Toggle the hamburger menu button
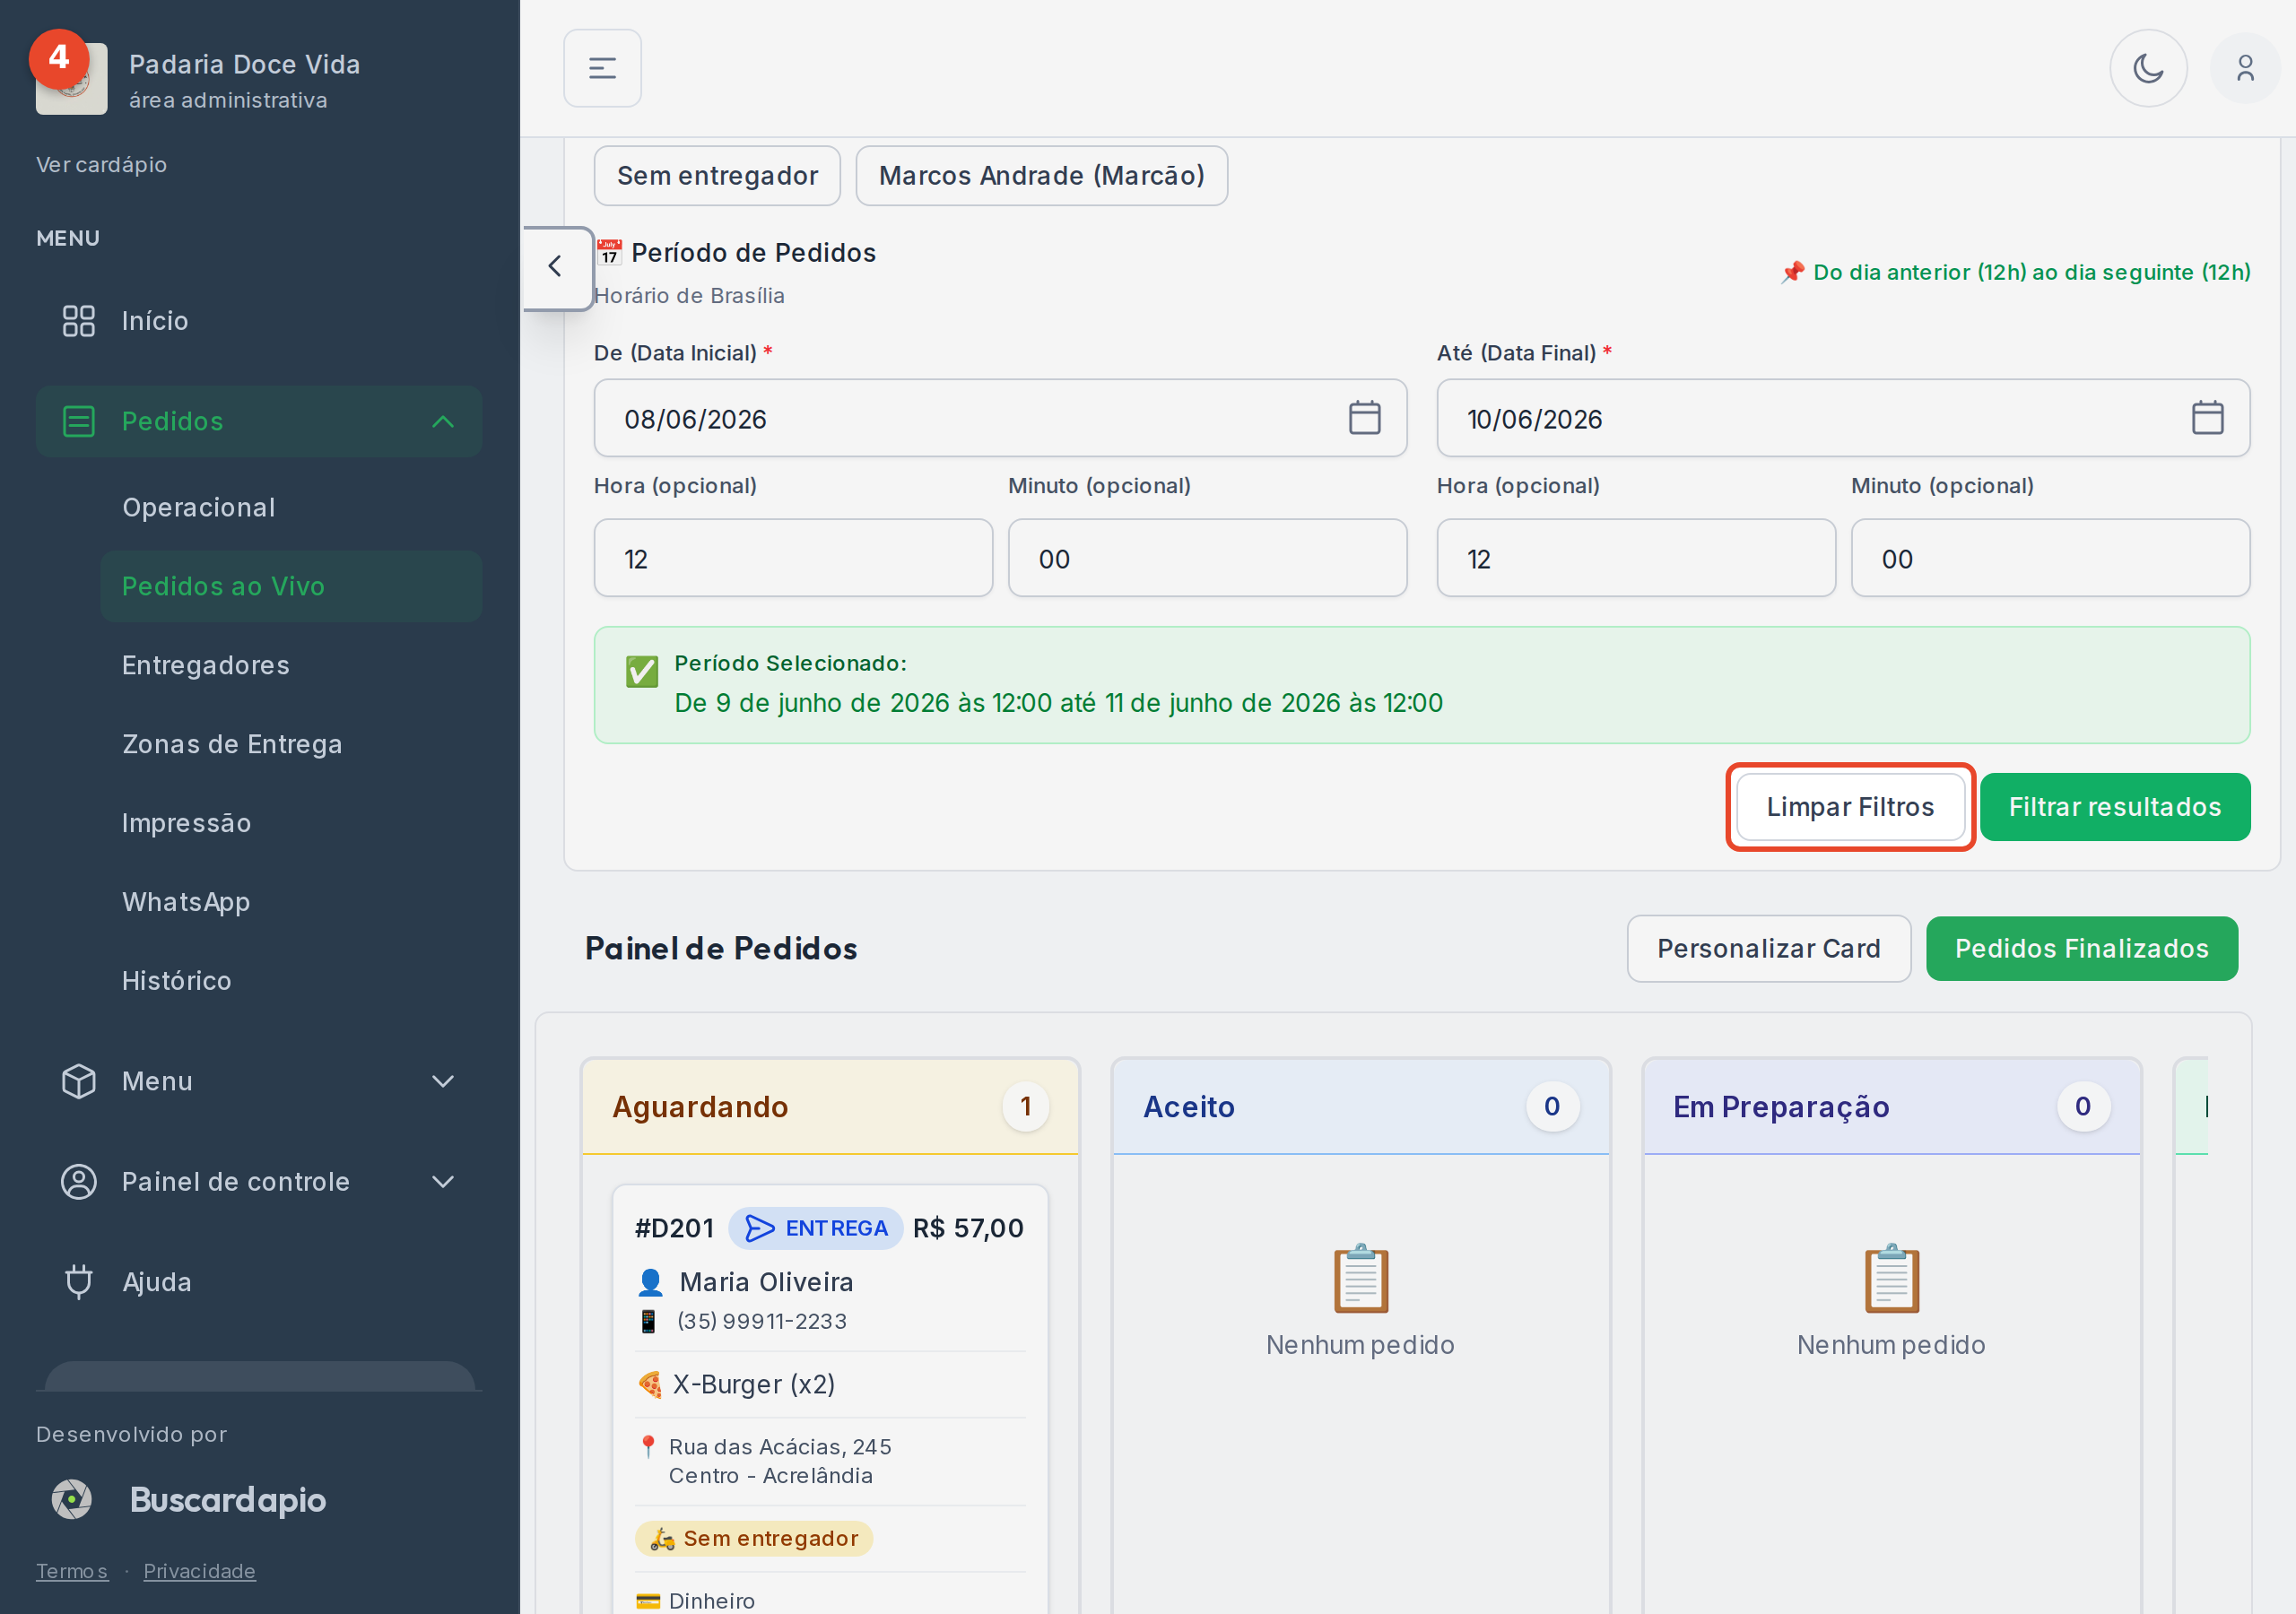Viewport: 2296px width, 1614px height. [x=602, y=68]
